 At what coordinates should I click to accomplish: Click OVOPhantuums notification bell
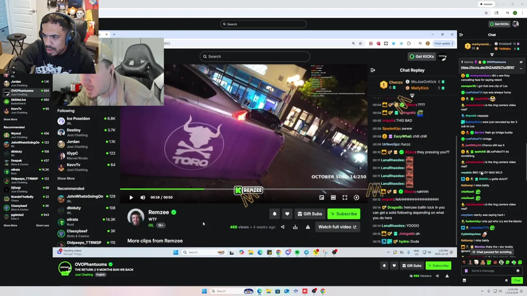coord(384,266)
